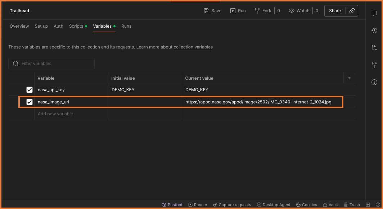Viewport: 383px width, 209px height.
Task: Uncheck the nasa_api_key variable checkbox
Action: (x=29, y=90)
